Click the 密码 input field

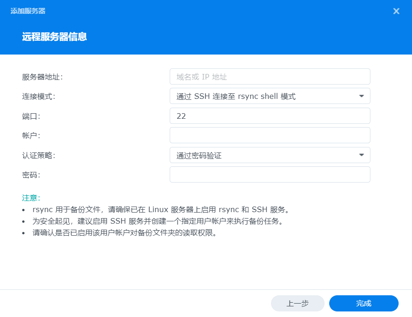coord(270,175)
